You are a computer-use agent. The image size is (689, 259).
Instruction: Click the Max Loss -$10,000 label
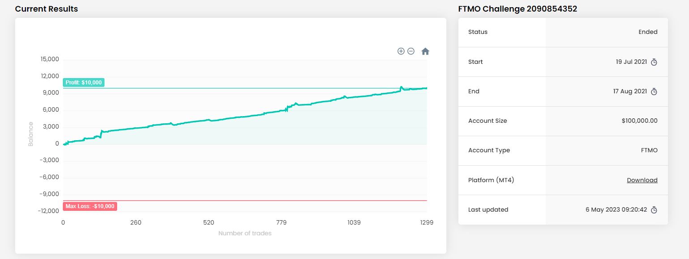(90, 206)
